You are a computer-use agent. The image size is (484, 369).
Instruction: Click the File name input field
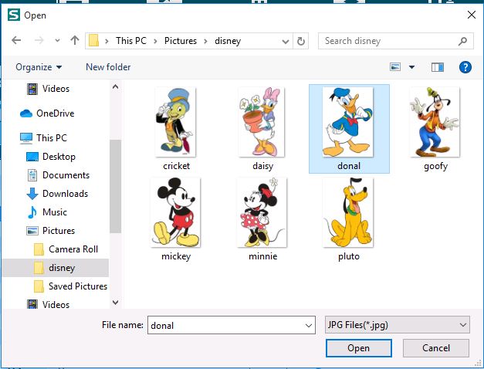[x=232, y=325]
